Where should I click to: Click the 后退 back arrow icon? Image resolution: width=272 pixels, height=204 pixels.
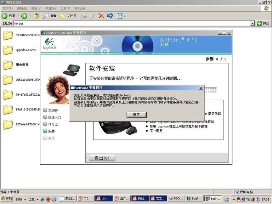click(5, 16)
